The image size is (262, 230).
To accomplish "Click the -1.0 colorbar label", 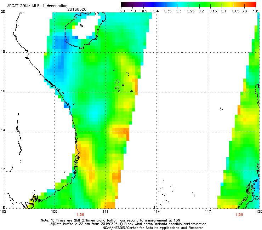I will click(132, 11).
